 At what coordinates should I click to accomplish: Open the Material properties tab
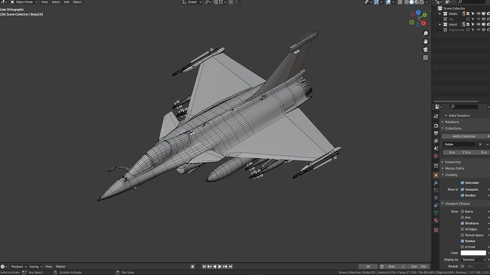436,221
